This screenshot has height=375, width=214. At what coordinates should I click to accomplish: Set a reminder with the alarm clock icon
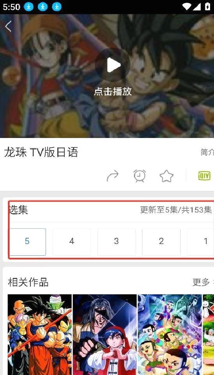click(140, 176)
